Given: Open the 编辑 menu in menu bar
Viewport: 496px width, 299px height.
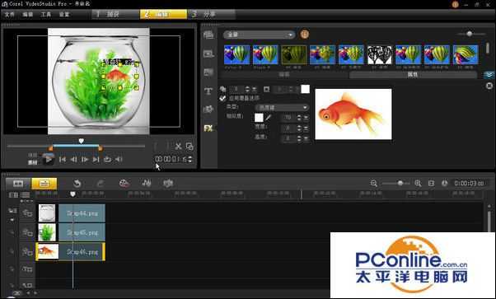Looking at the screenshot, I should click(27, 15).
